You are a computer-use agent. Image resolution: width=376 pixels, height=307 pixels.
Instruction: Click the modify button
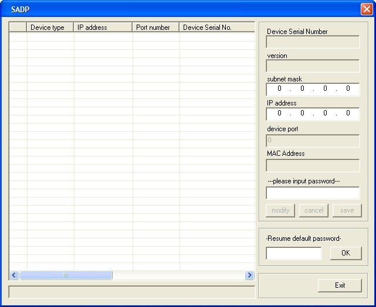click(x=280, y=210)
